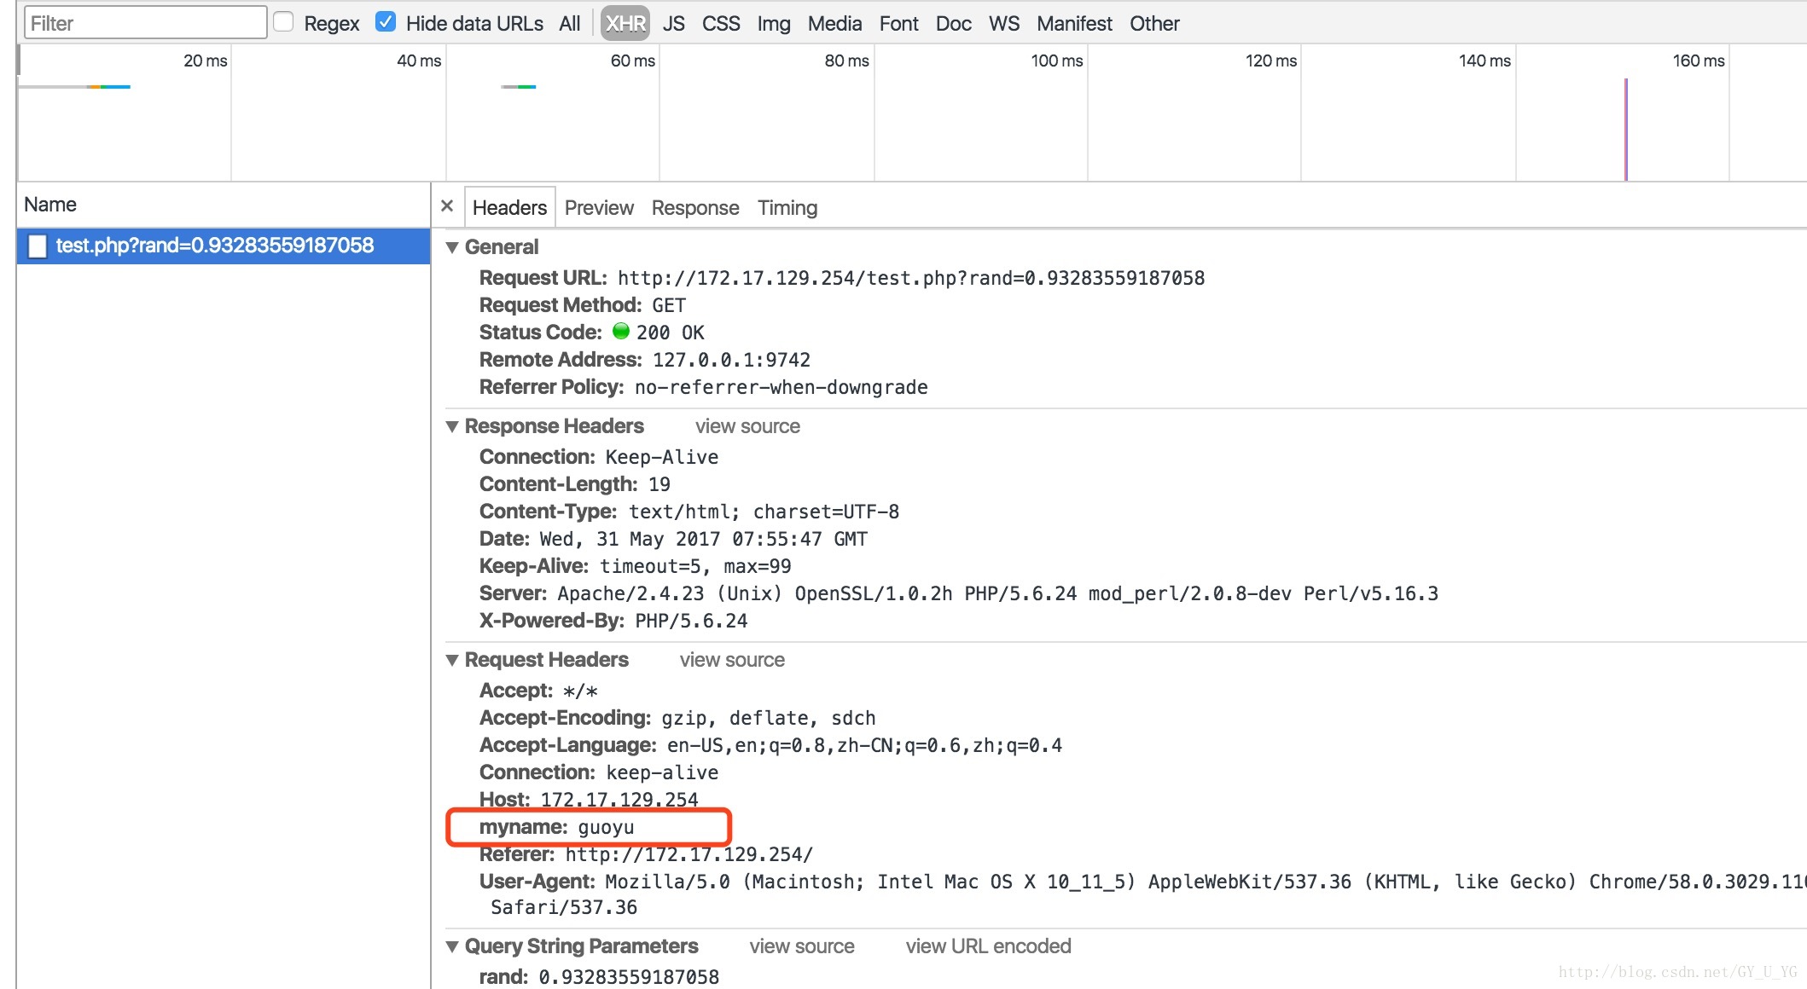
Task: Filter requests by Other
Action: point(1154,24)
